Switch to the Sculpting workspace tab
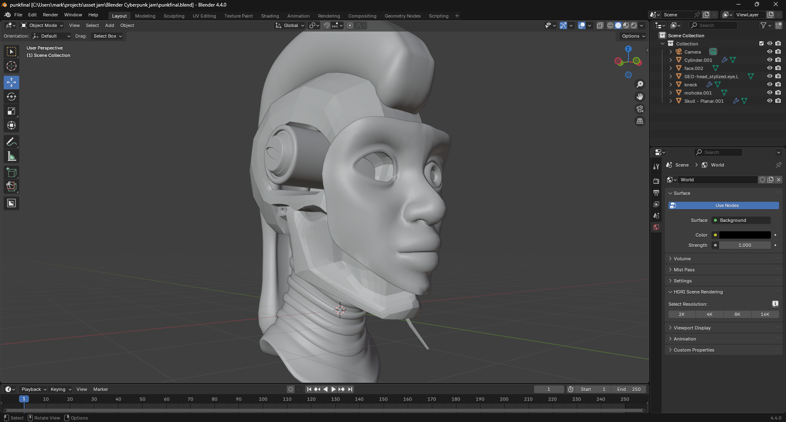The height and width of the screenshot is (422, 786). coord(174,16)
